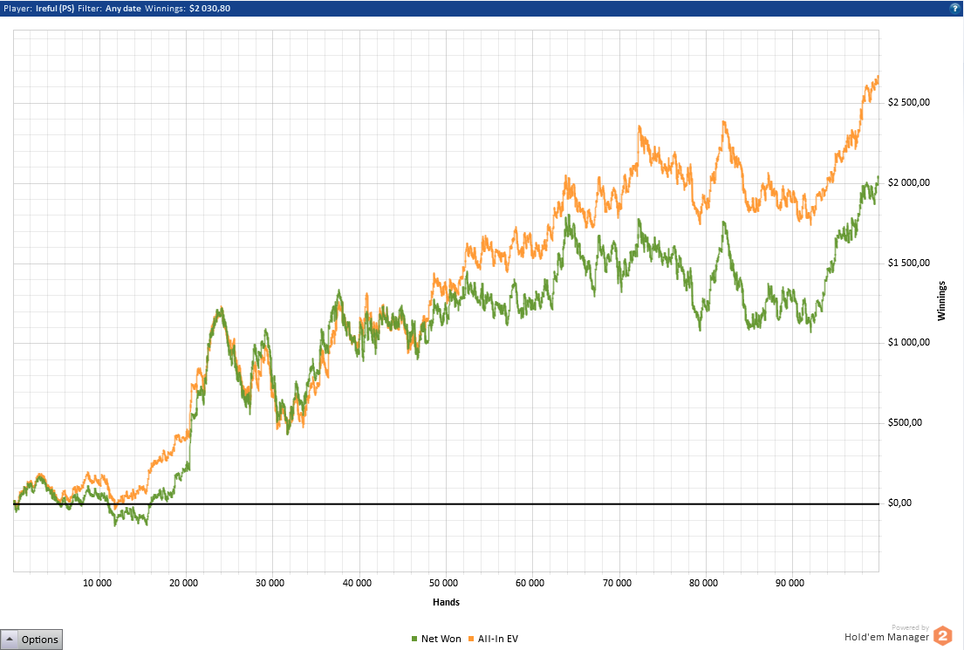Click the 70 000 hands axis label
The image size is (964, 650).
click(617, 583)
